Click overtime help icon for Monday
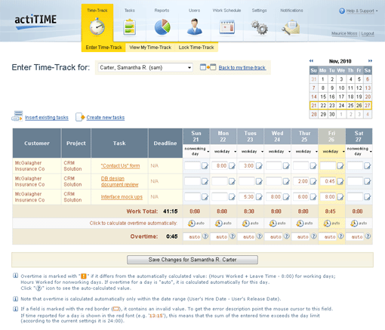 [233, 236]
